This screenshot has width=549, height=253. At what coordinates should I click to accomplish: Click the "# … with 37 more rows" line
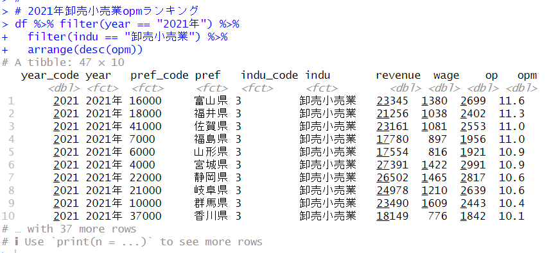pos(69,229)
